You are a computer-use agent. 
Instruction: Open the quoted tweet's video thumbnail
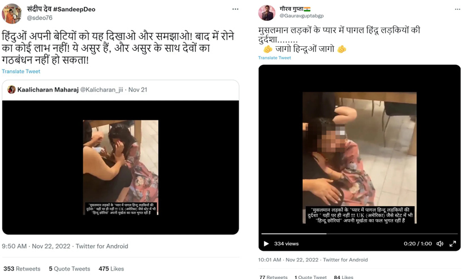[121, 168]
